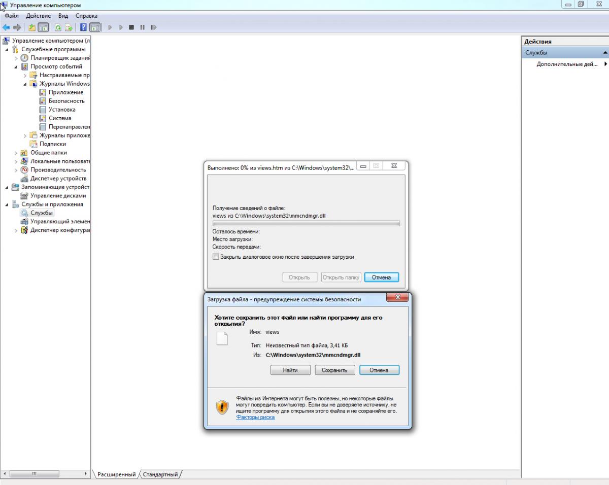Click the download progress bar
This screenshot has width=609, height=485.
tap(306, 223)
